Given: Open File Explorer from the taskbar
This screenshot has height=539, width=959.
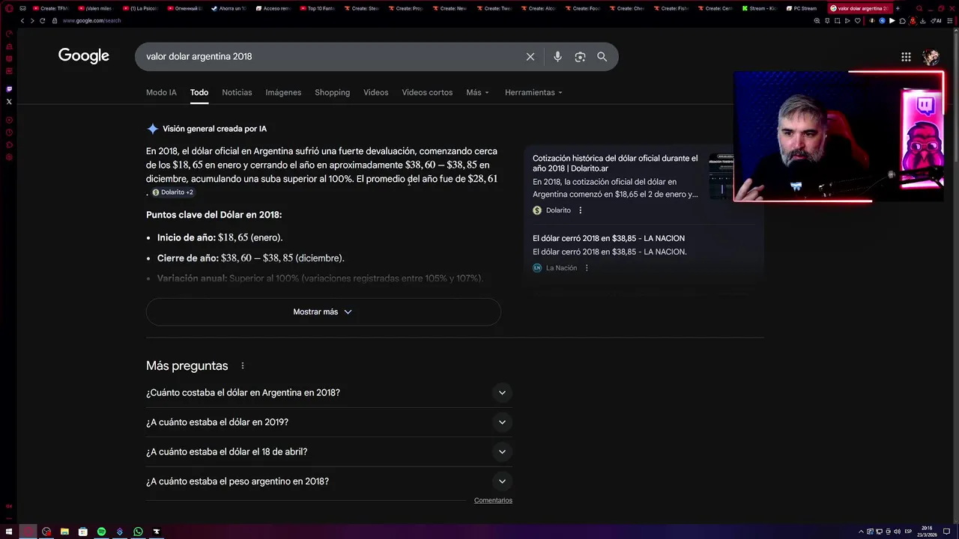Looking at the screenshot, I should point(64,532).
